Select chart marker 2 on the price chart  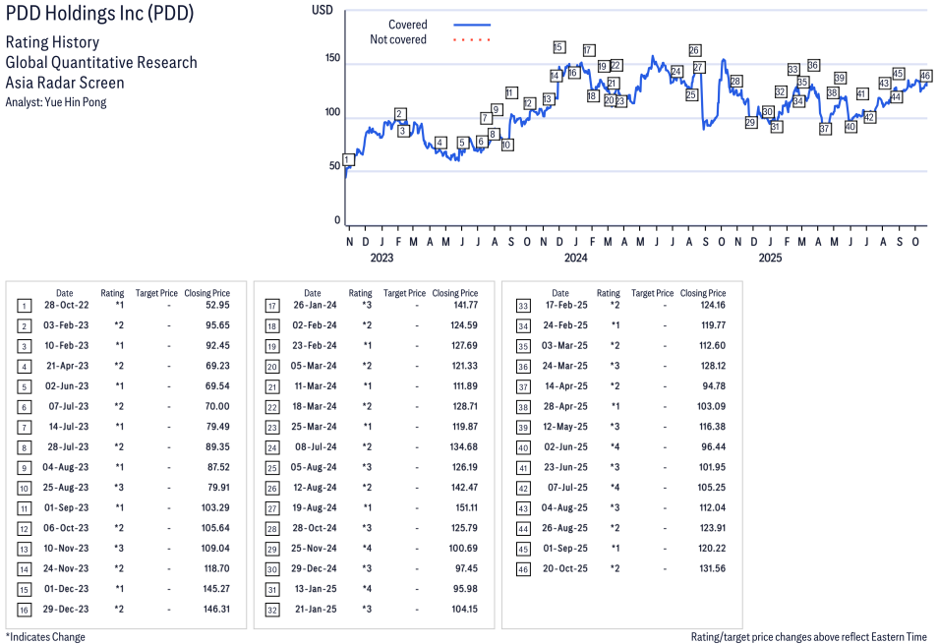pos(399,114)
